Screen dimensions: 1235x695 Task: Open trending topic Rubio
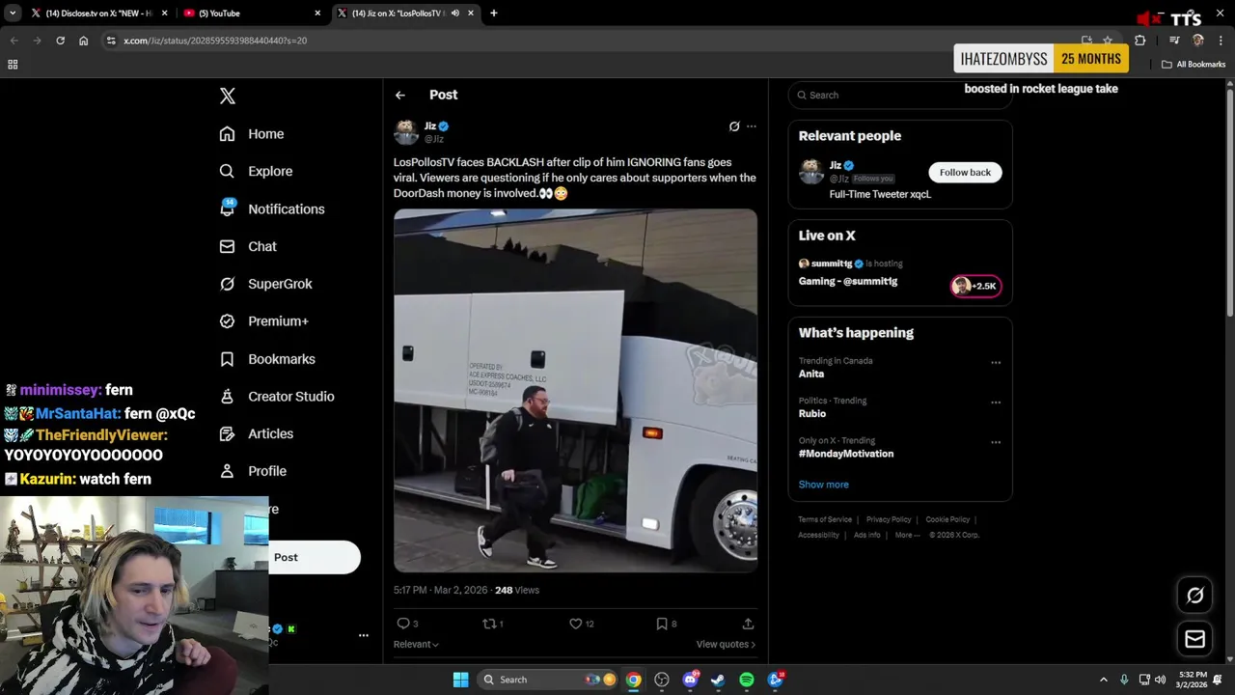pyautogui.click(x=812, y=413)
